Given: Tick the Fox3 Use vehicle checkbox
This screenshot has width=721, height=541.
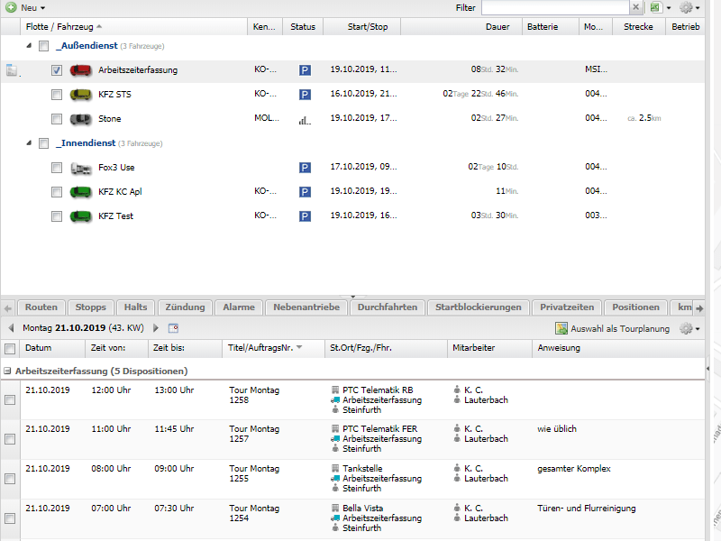Looking at the screenshot, I should (x=57, y=168).
